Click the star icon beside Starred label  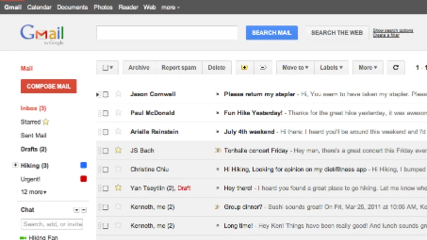[x=46, y=122]
